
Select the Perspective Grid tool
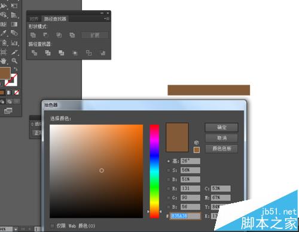[x=14, y=15]
